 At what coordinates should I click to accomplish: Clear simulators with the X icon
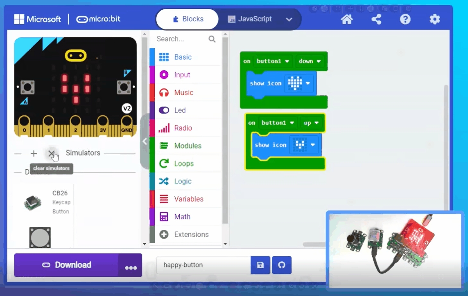(x=51, y=153)
